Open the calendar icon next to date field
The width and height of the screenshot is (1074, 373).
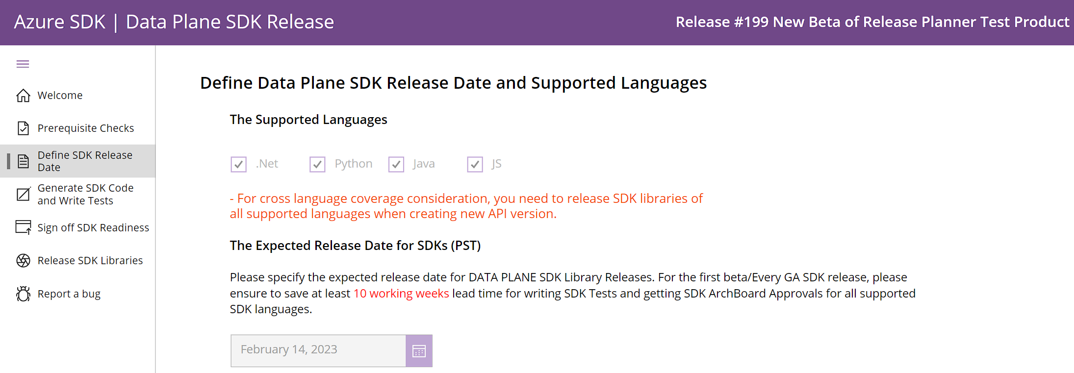tap(419, 350)
